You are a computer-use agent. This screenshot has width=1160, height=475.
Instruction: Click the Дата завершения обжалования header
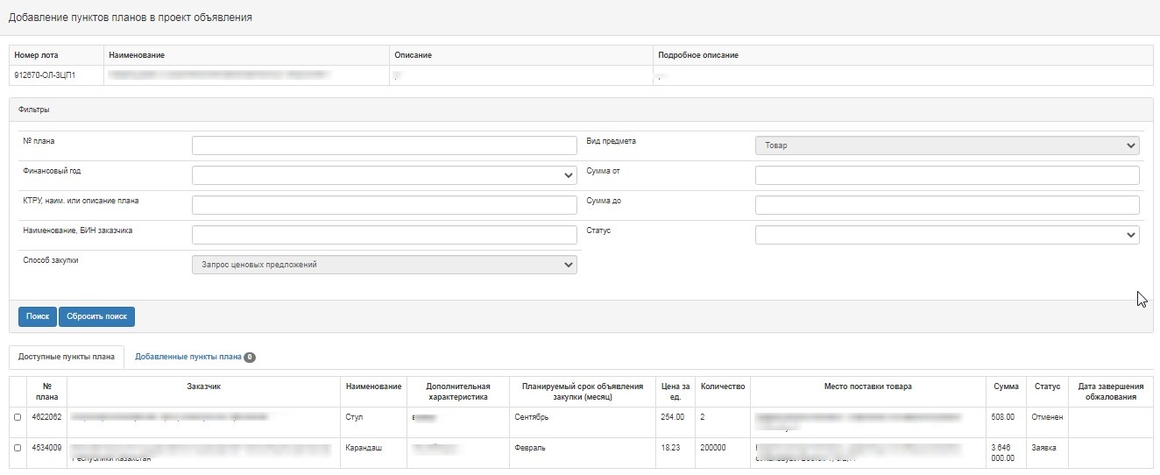point(1111,392)
